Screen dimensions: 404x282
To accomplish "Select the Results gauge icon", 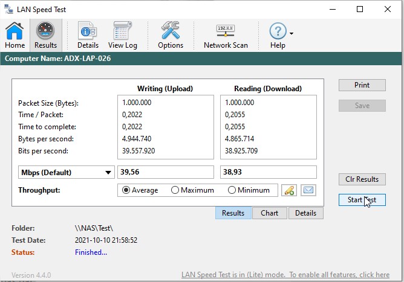I will coord(45,35).
